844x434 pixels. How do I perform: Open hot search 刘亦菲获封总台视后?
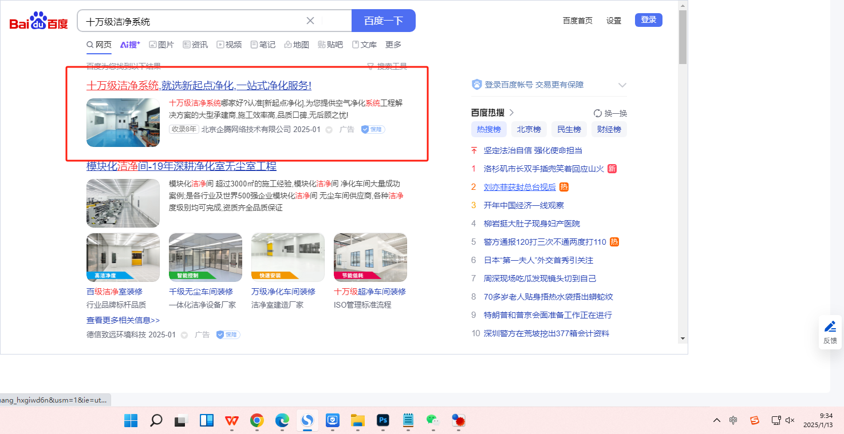[x=520, y=187]
